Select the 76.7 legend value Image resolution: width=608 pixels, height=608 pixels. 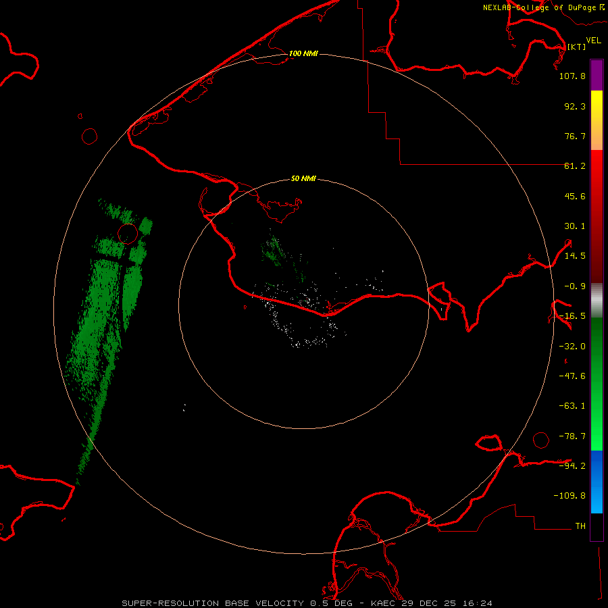pyautogui.click(x=575, y=136)
